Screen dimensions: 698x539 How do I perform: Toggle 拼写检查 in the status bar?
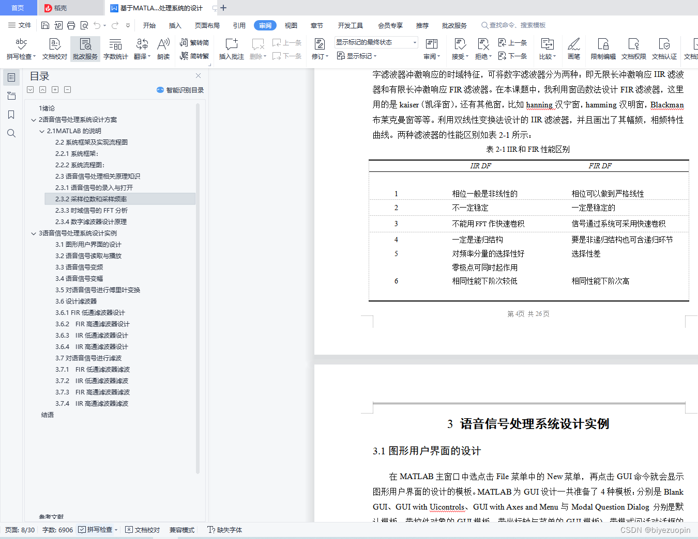97,529
